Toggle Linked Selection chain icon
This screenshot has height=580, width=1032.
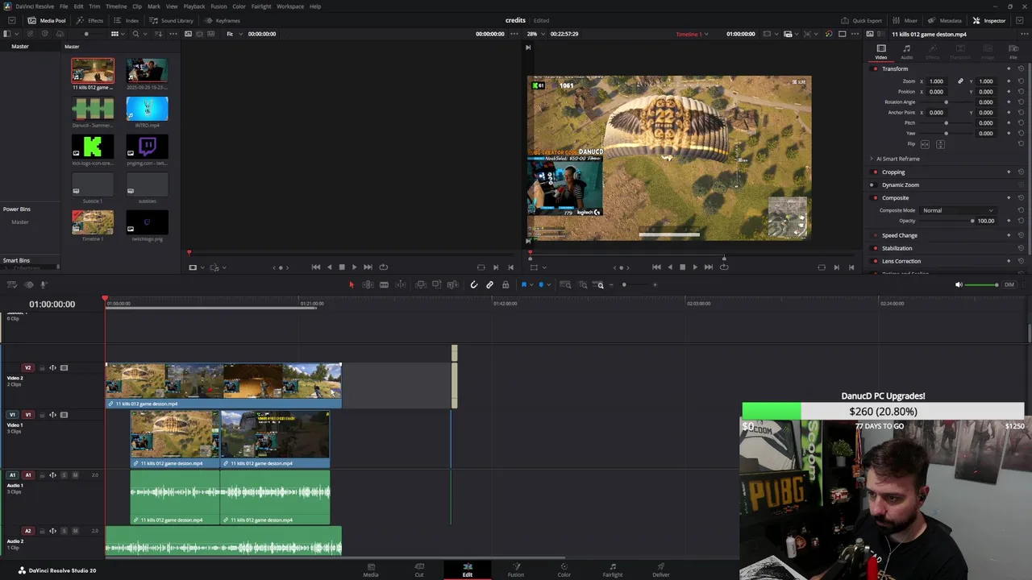pyautogui.click(x=489, y=284)
